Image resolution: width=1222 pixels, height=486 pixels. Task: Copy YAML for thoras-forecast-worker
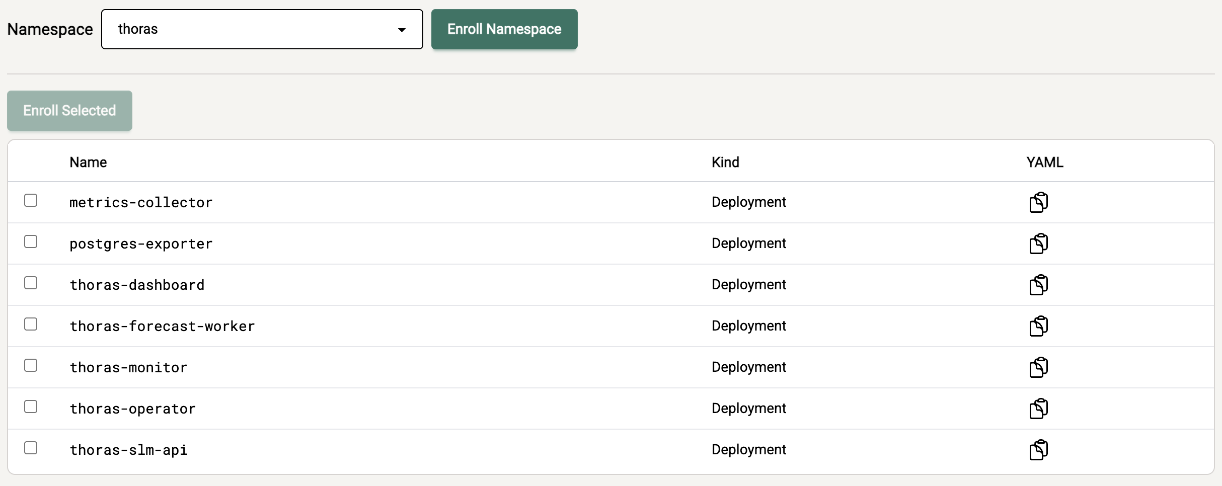coord(1038,326)
